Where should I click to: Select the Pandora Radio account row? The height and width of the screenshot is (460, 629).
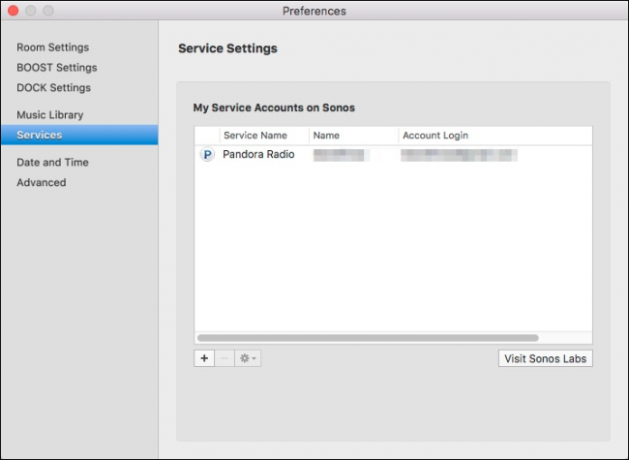coord(258,155)
